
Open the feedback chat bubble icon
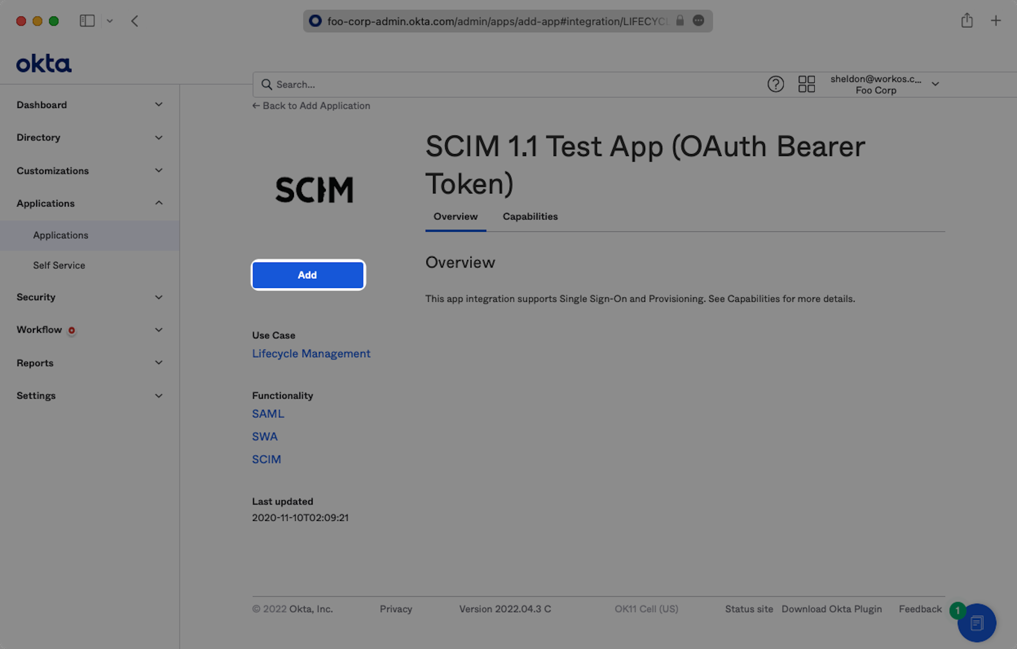[977, 623]
